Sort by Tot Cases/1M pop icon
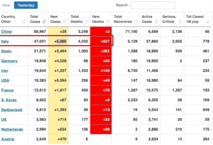Screen dimensions: 213x145 click(208, 22)
